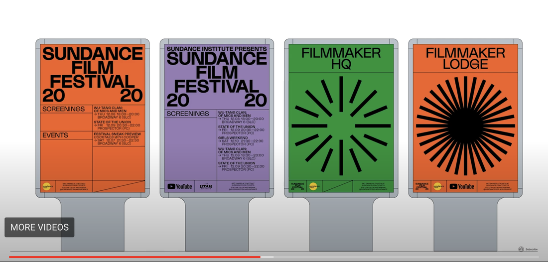This screenshot has width=548, height=262.
Task: Open the MORE VIDEOS panel
Action: tap(39, 228)
